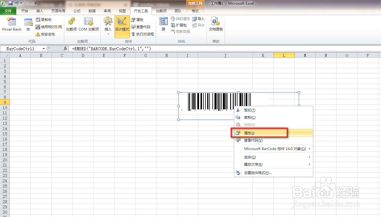The image size is (381, 217).
Task: Toggle Design Mode (设计模式)
Action: click(x=122, y=27)
